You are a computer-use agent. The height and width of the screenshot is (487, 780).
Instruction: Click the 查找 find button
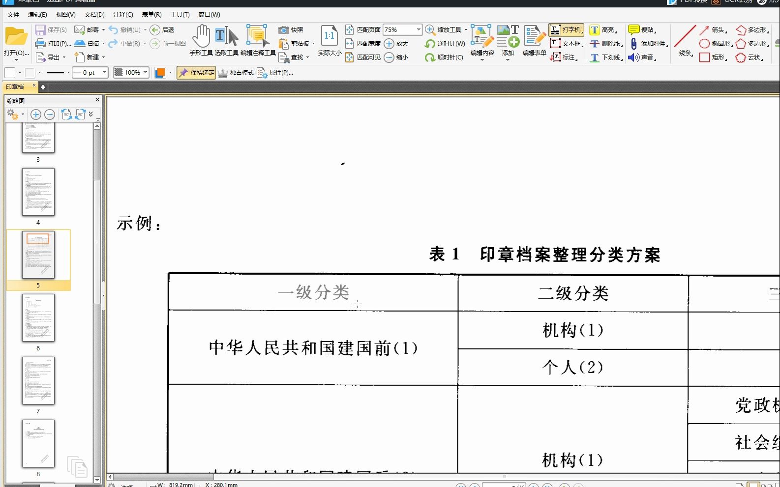[x=291, y=57]
